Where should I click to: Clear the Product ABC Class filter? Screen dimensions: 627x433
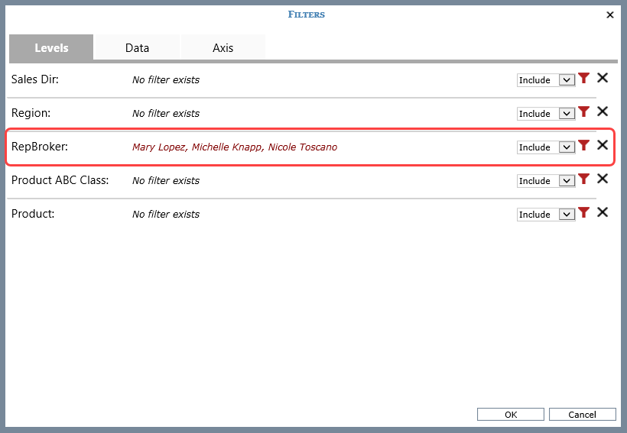click(603, 179)
